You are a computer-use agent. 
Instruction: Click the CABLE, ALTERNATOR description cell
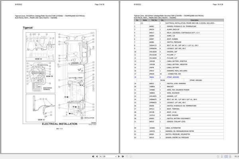point(194,128)
